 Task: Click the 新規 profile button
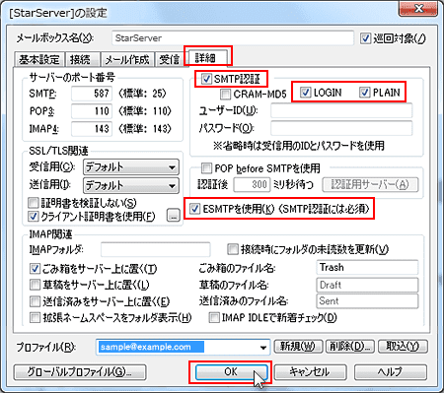(298, 347)
